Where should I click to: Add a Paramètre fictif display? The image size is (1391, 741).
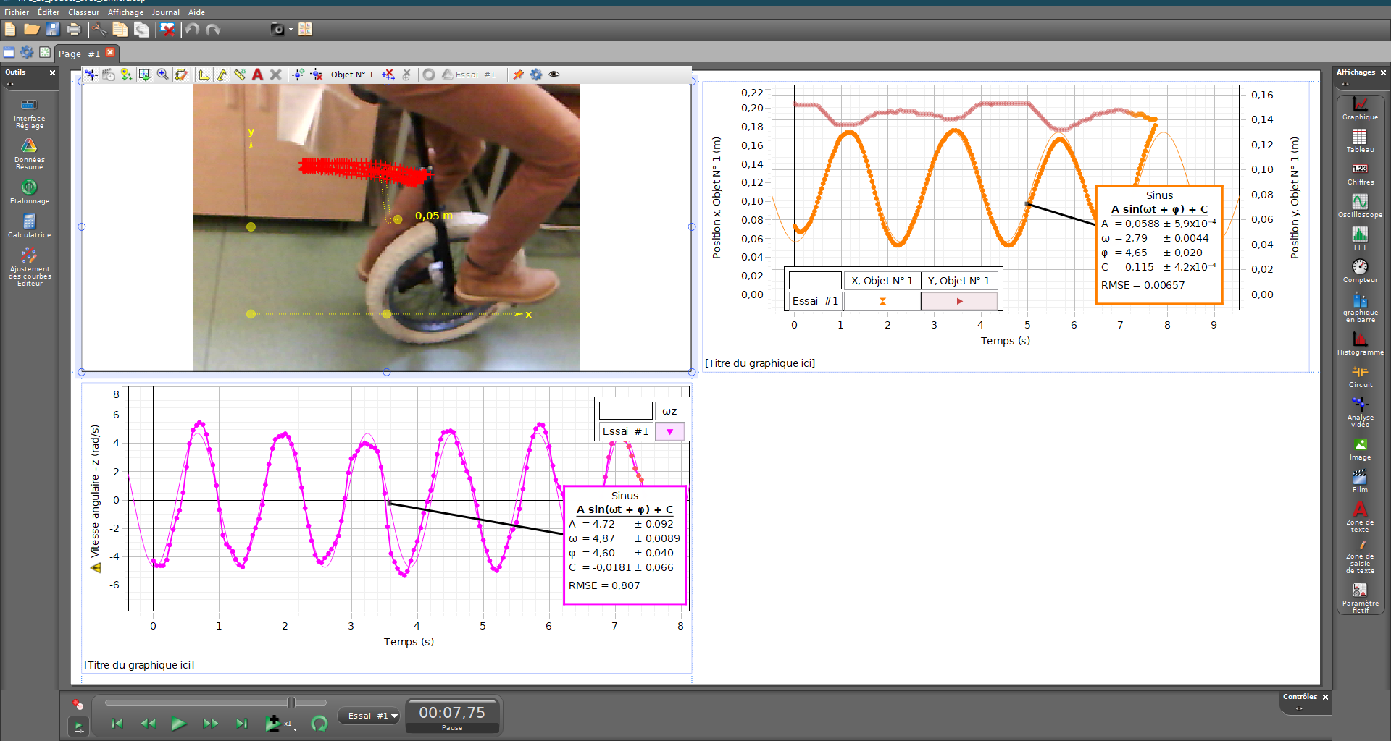[1360, 598]
